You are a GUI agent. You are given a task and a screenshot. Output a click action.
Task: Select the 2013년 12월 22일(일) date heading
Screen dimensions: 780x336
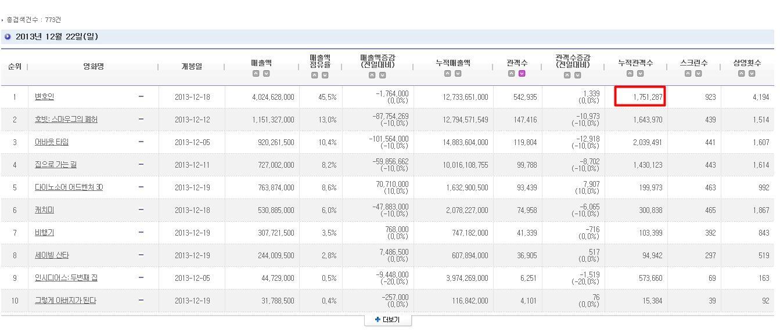[57, 37]
